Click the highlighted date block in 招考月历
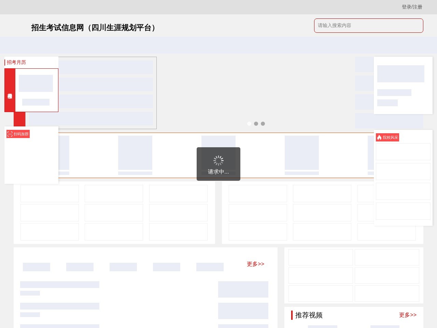Screen dimensions: 437x328 click(36, 83)
